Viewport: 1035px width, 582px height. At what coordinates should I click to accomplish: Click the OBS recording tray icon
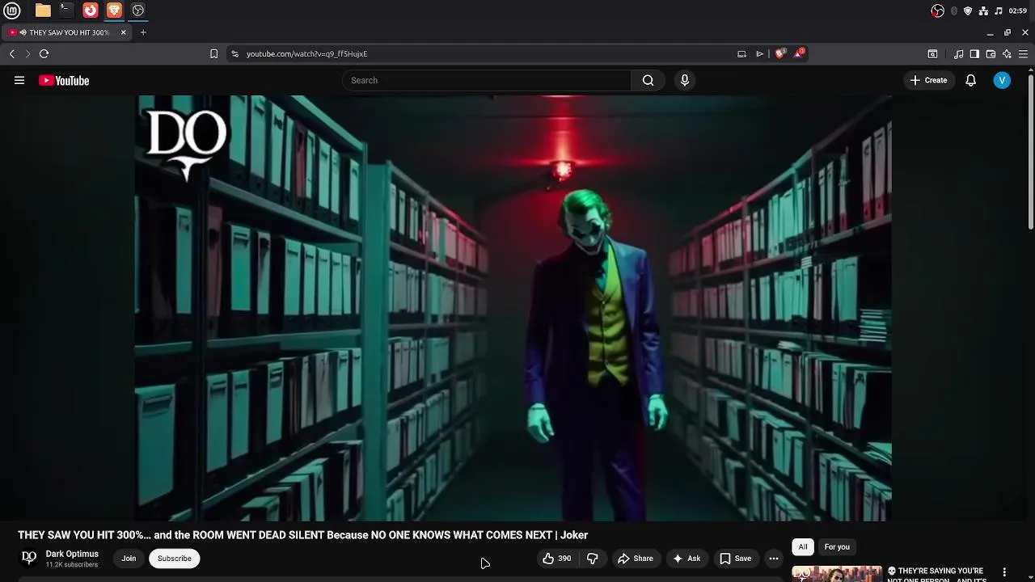[937, 11]
